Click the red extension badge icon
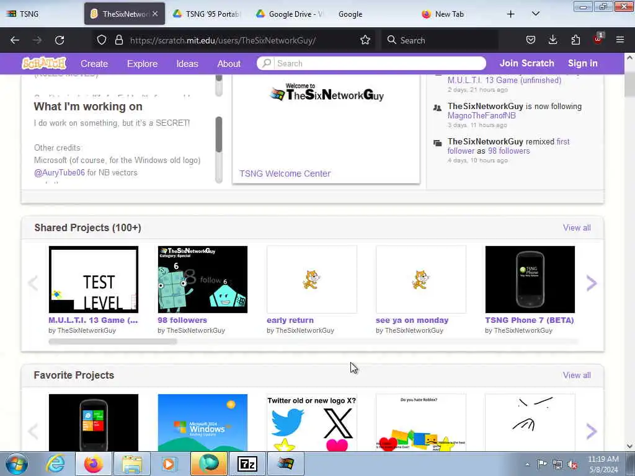Image resolution: width=635 pixels, height=476 pixels. (x=598, y=39)
